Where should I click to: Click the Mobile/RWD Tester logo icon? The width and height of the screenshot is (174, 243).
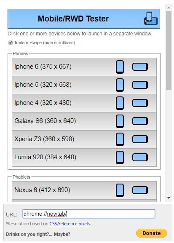pos(151,19)
